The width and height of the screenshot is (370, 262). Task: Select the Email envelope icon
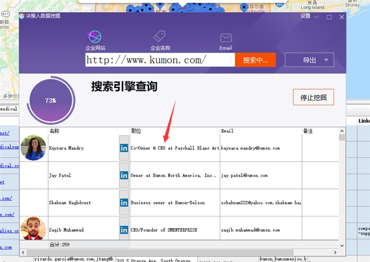(x=226, y=38)
